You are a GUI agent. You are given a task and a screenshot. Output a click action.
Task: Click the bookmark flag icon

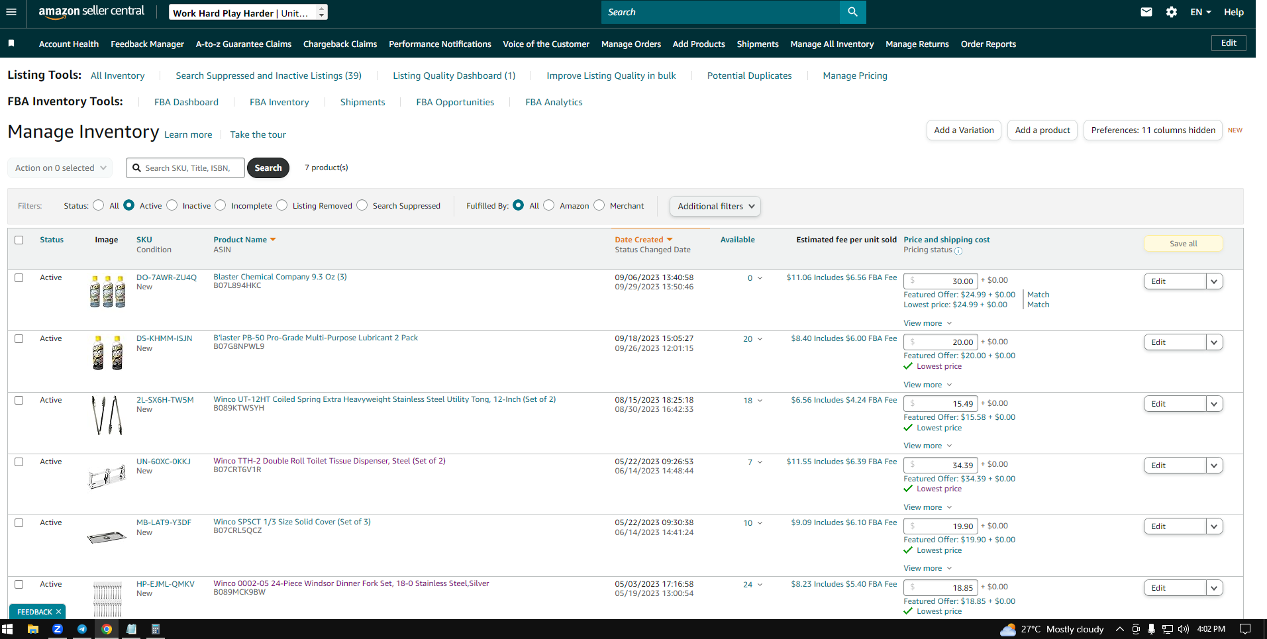click(x=11, y=43)
